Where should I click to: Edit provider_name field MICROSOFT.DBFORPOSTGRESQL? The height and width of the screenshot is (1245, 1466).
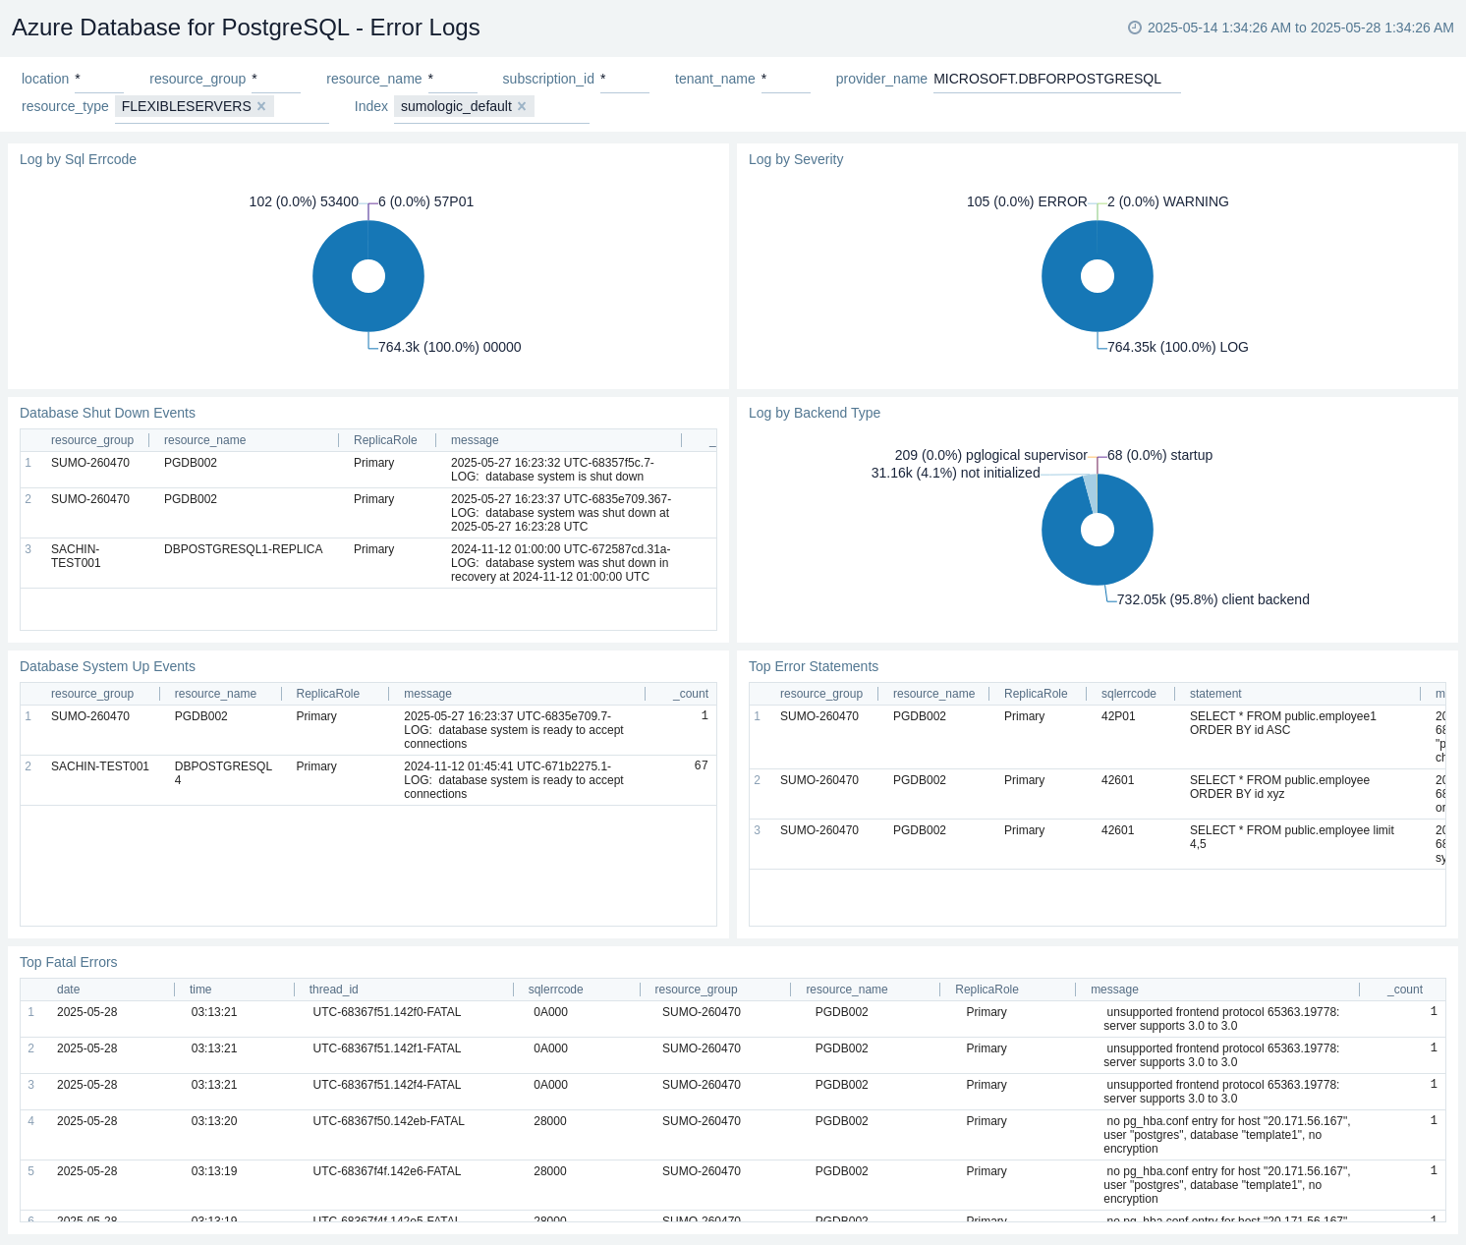click(1056, 79)
